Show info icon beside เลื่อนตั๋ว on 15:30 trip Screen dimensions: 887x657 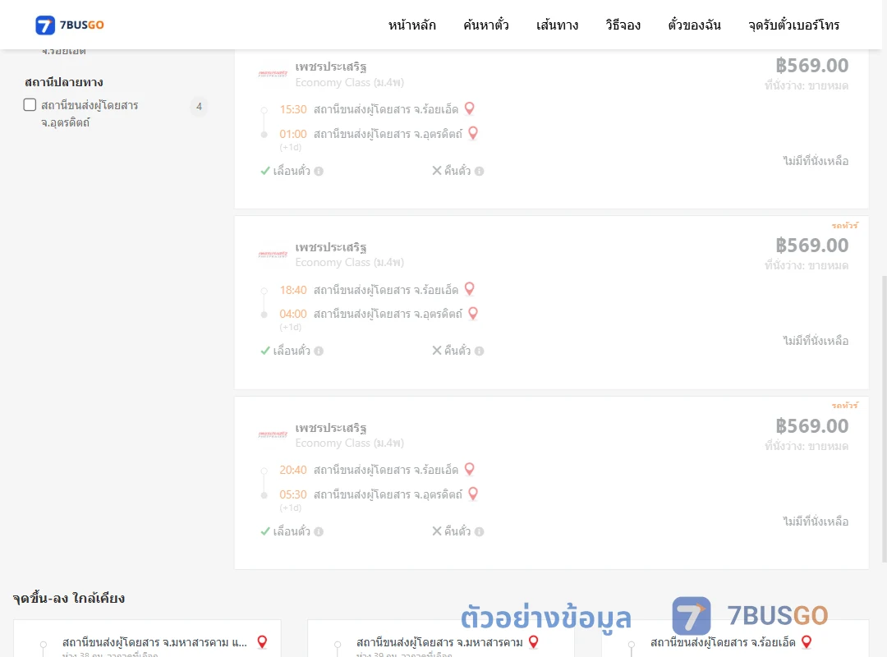coord(319,171)
